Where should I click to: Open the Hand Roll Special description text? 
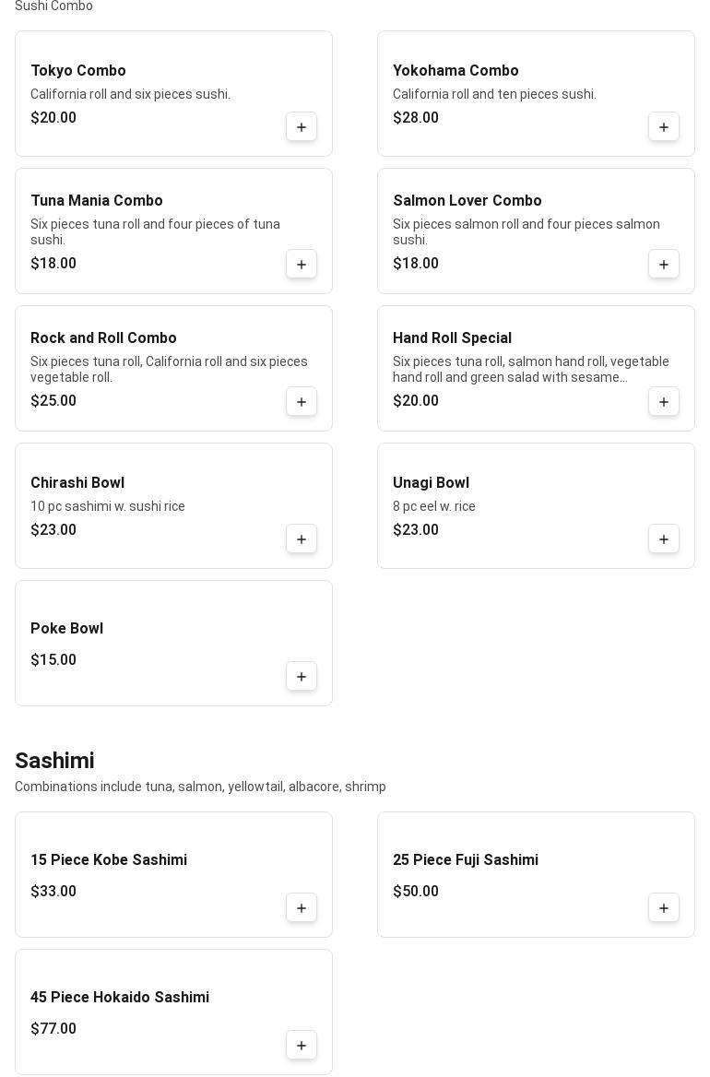[530, 369]
